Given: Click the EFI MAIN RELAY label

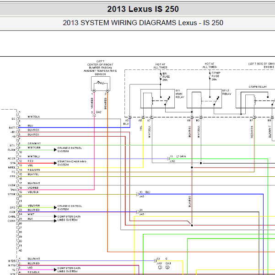Looking at the screenshot, I should pyautogui.click(x=180, y=94).
